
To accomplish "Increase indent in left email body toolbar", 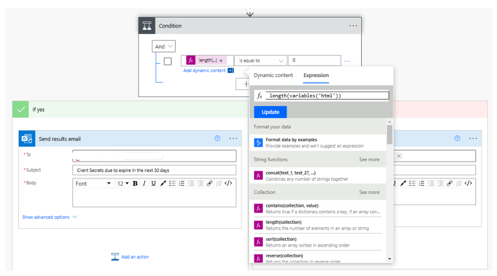I will (200, 184).
